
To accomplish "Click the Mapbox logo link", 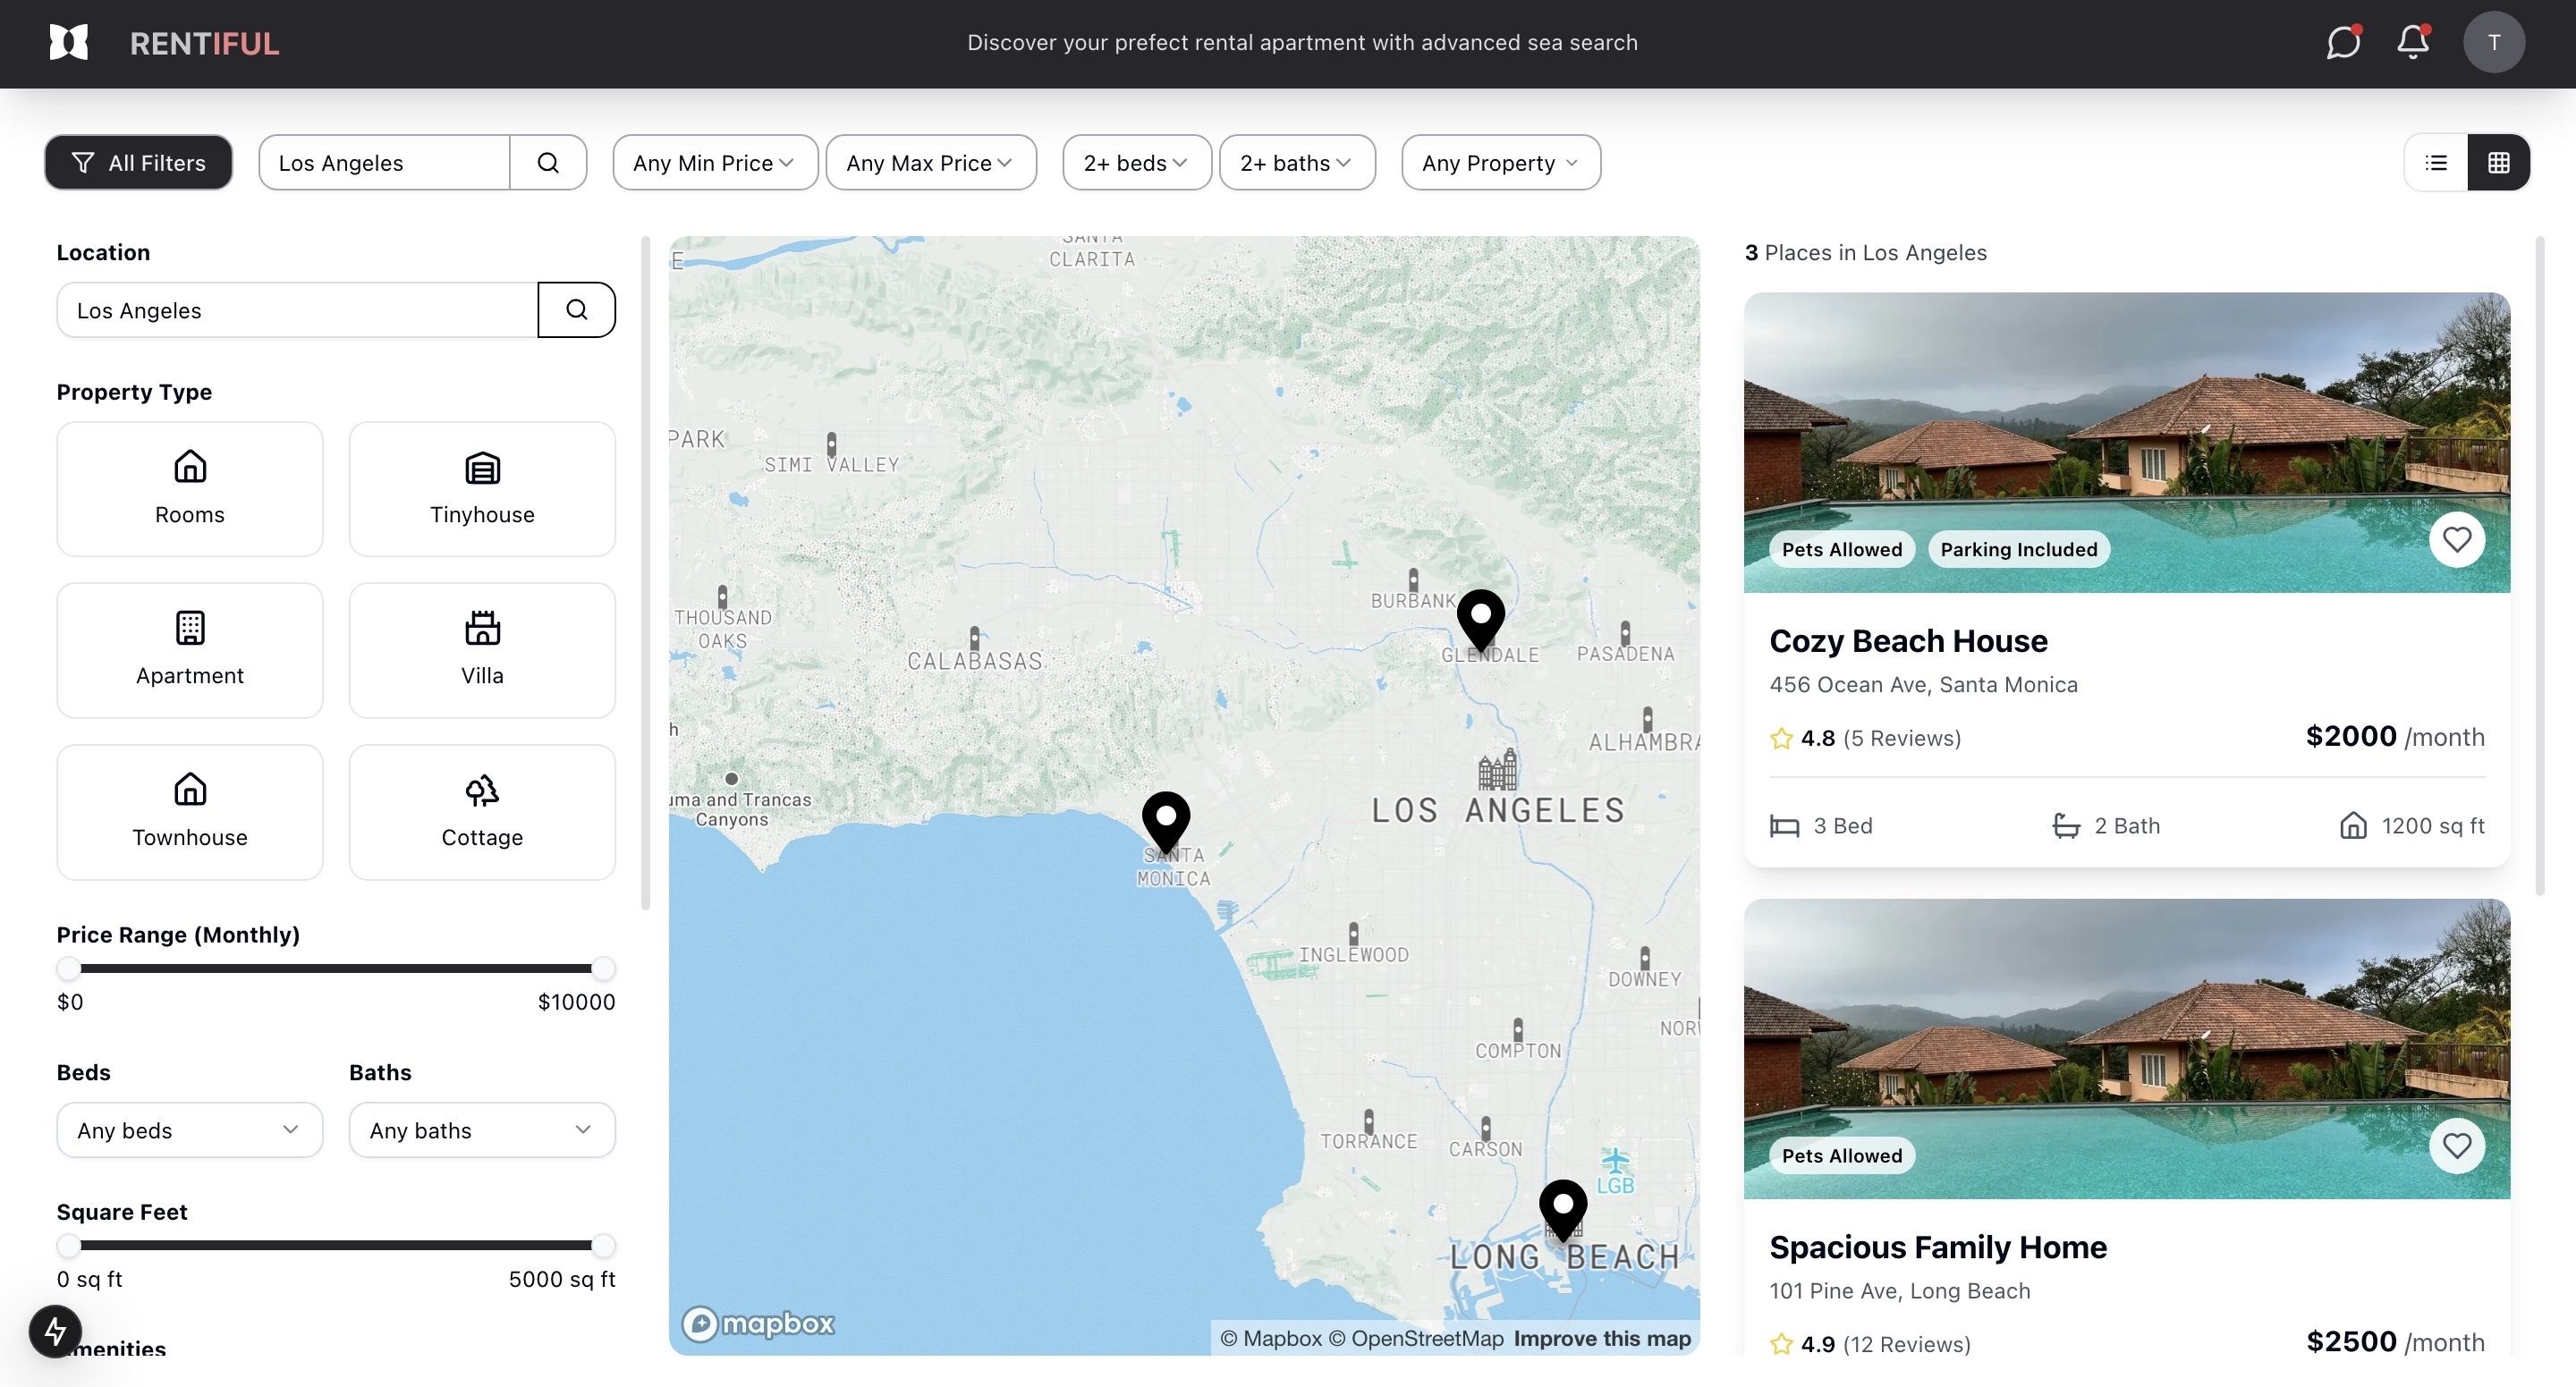I will point(758,1324).
